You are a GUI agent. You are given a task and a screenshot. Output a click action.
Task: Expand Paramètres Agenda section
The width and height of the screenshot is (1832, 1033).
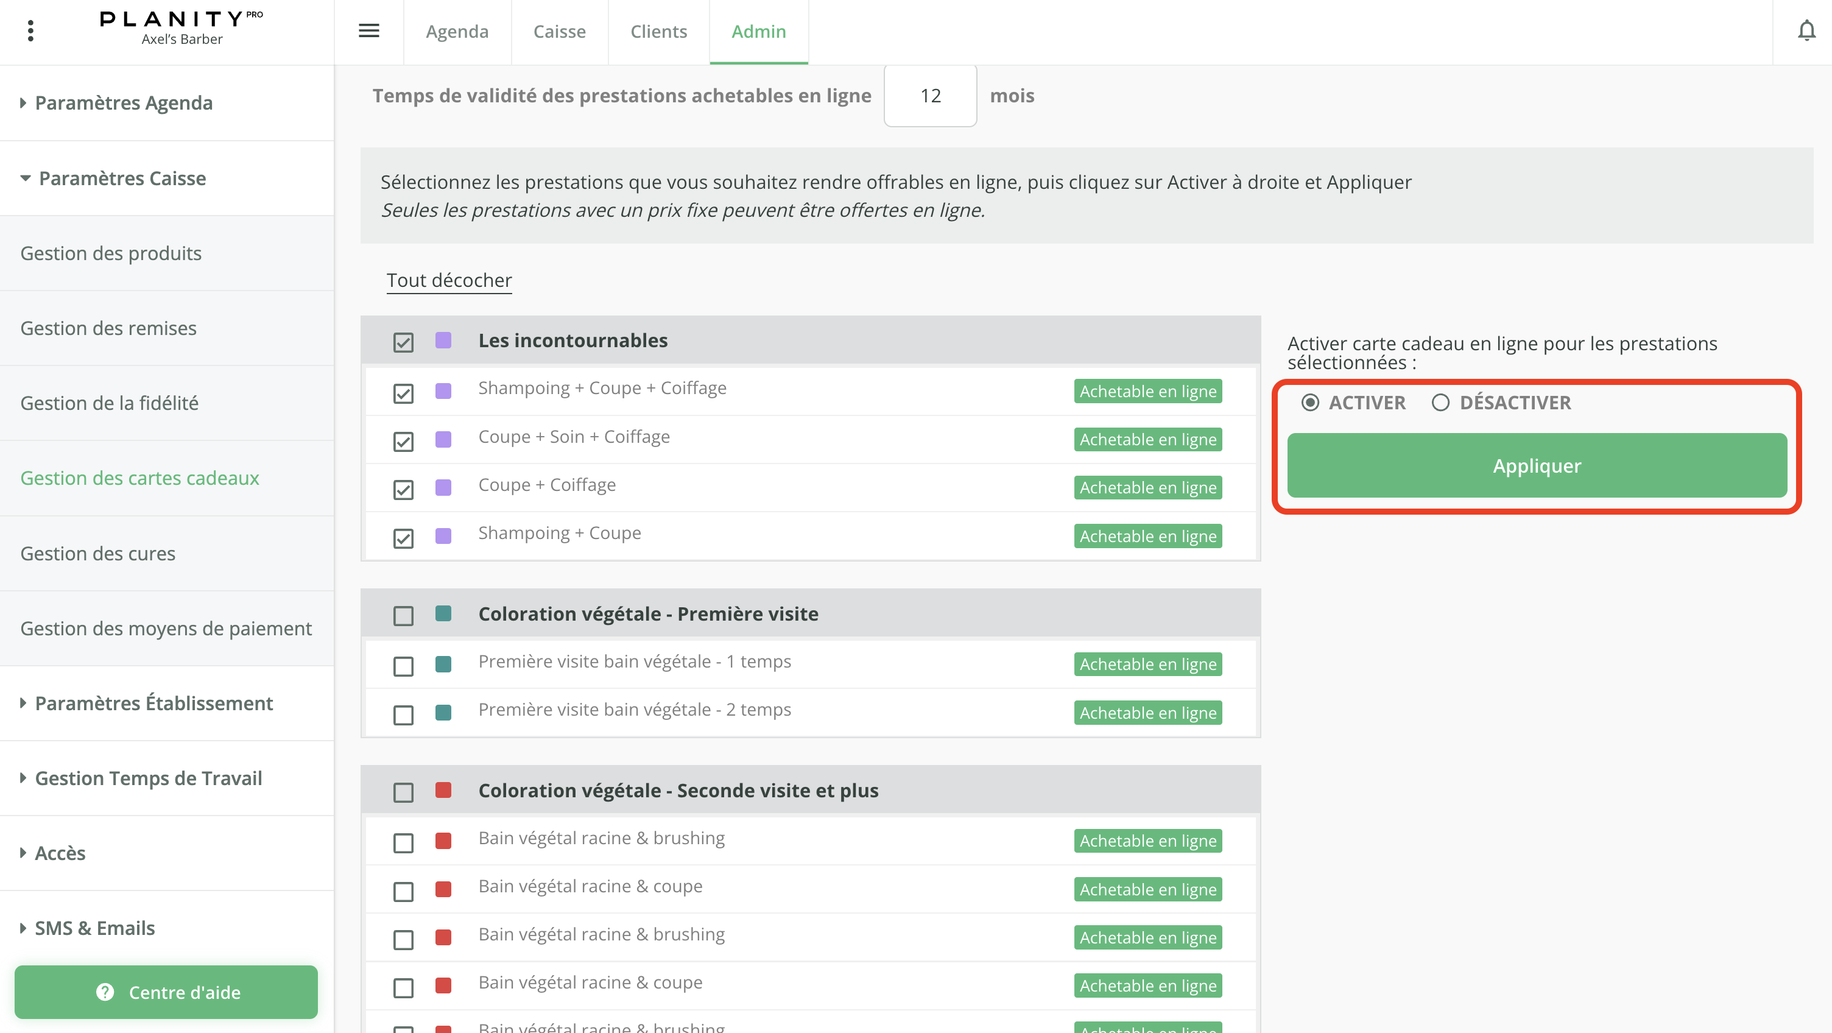123,103
